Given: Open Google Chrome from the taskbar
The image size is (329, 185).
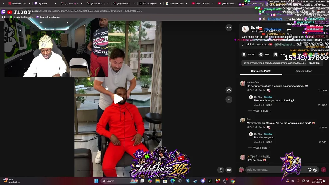Looking at the screenshot, I should 233,181.
